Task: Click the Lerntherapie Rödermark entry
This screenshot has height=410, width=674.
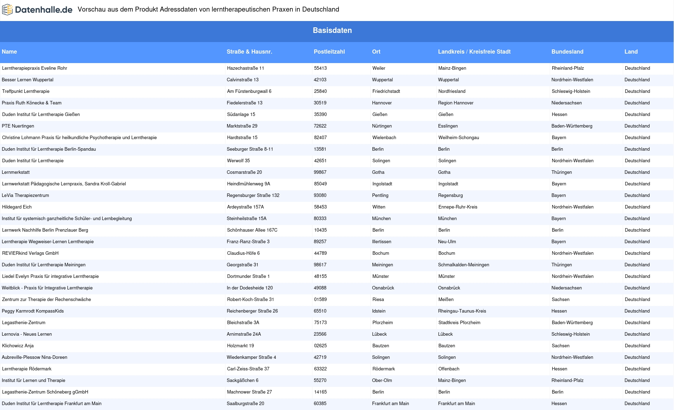Action: pyautogui.click(x=27, y=369)
